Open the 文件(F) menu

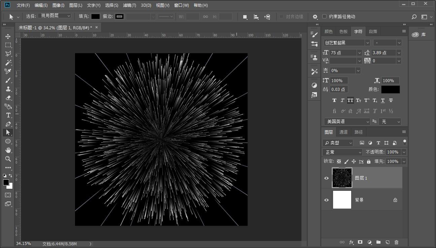23,5
